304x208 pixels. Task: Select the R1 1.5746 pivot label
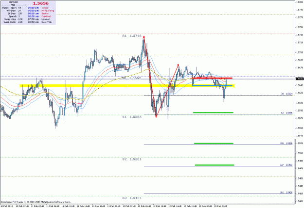pyautogui.click(x=132, y=36)
